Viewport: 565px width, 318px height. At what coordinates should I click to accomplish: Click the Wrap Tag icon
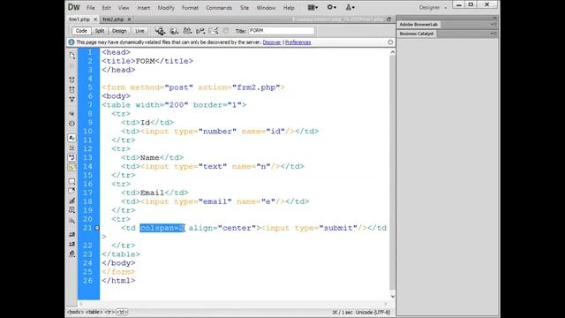[72, 201]
